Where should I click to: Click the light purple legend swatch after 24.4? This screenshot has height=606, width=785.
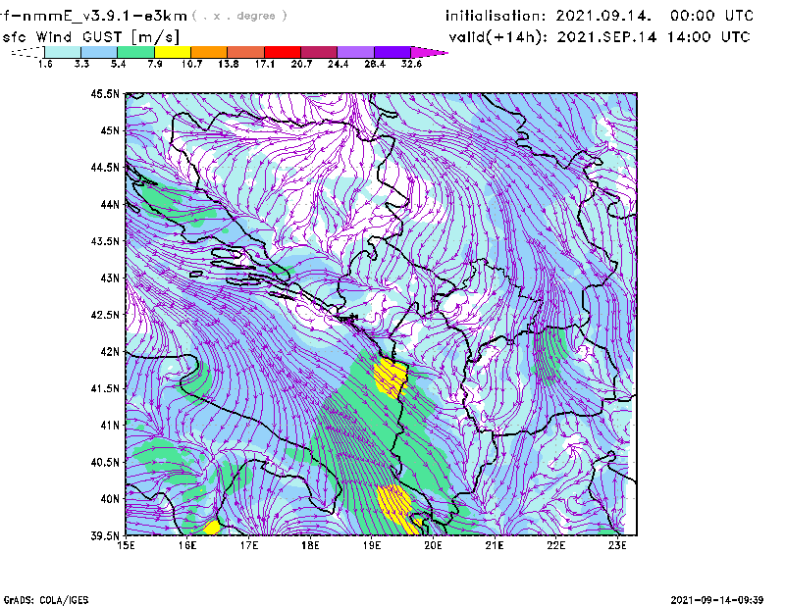(x=355, y=52)
